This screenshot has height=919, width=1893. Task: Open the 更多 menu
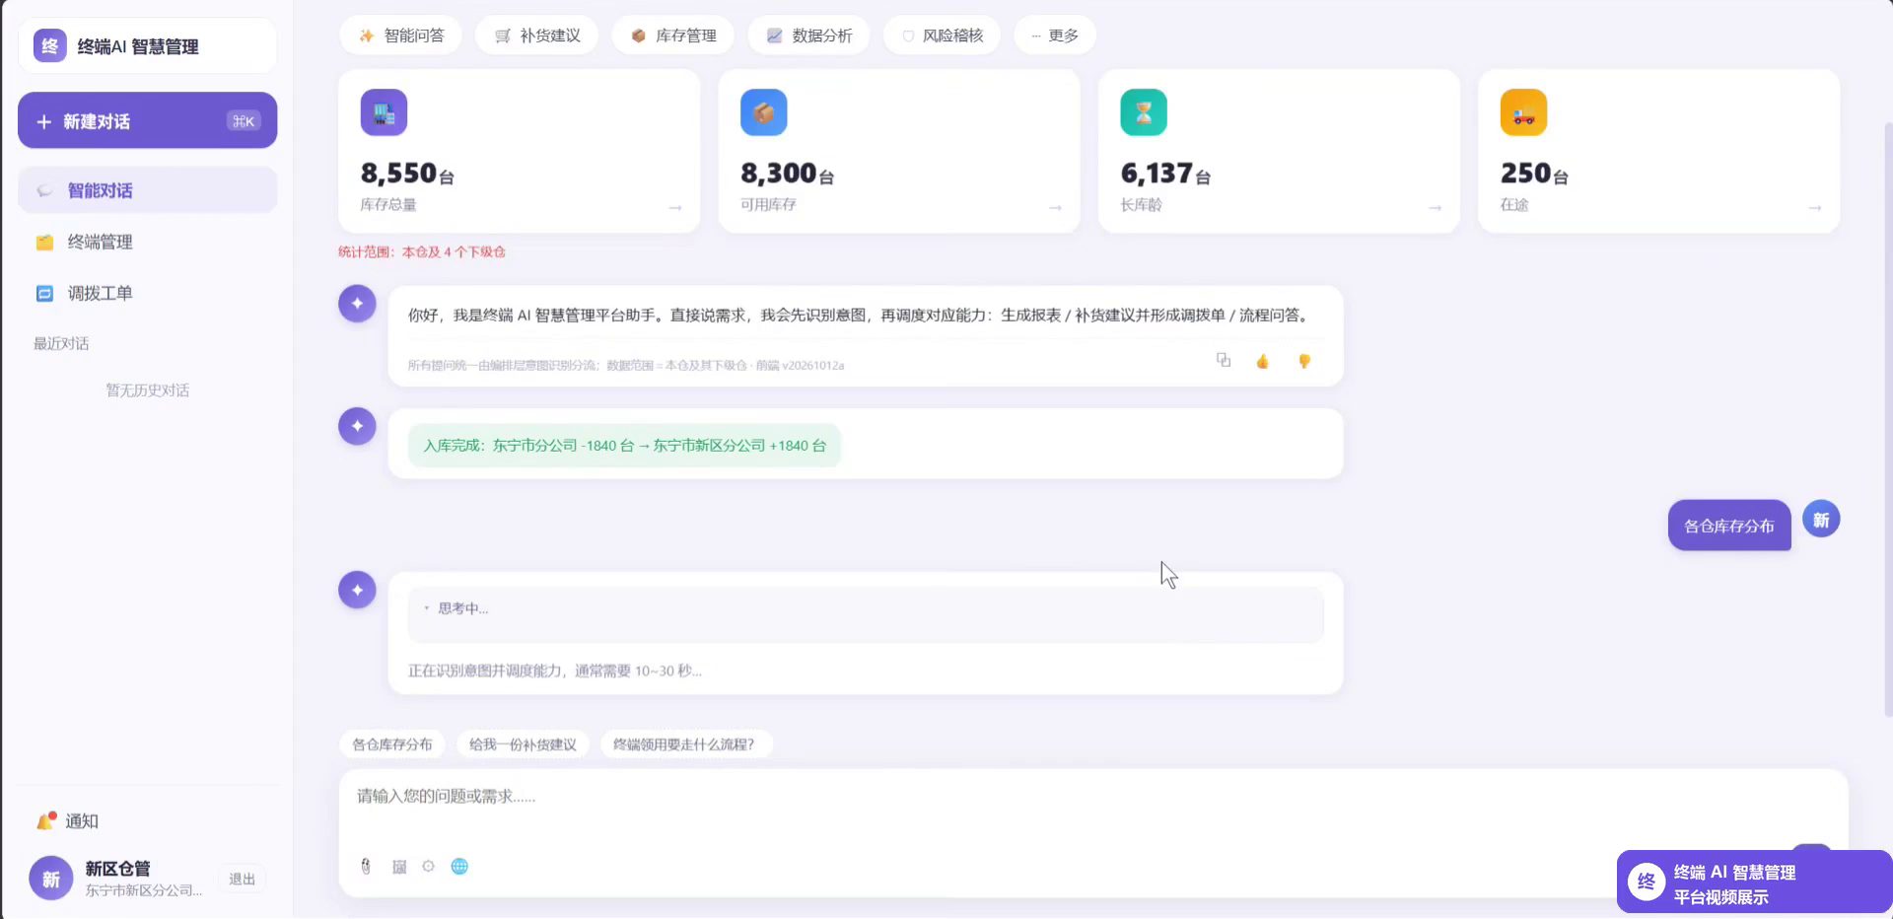click(1055, 35)
